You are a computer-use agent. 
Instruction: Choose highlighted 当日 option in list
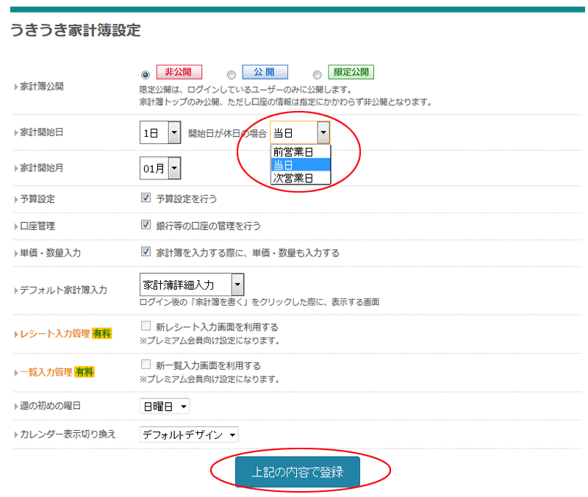click(301, 165)
